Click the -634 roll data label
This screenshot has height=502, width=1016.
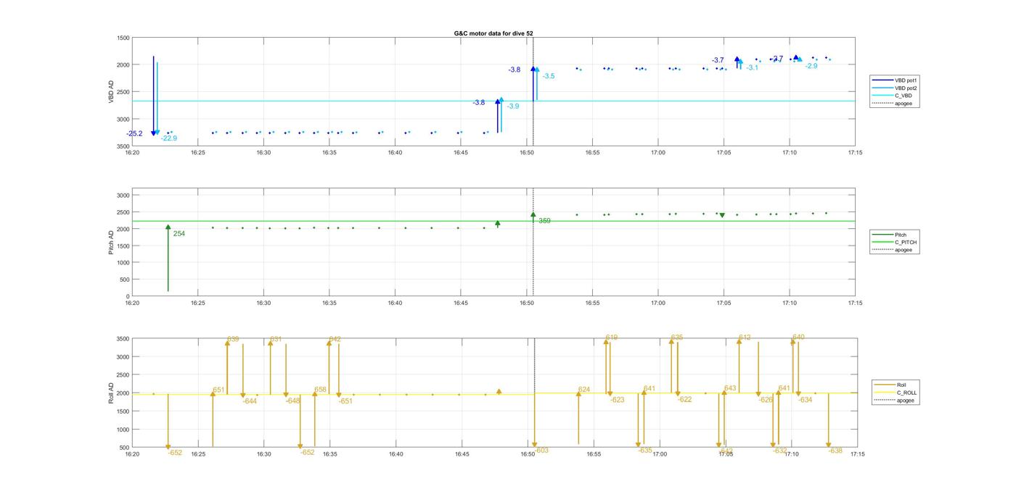pyautogui.click(x=806, y=400)
